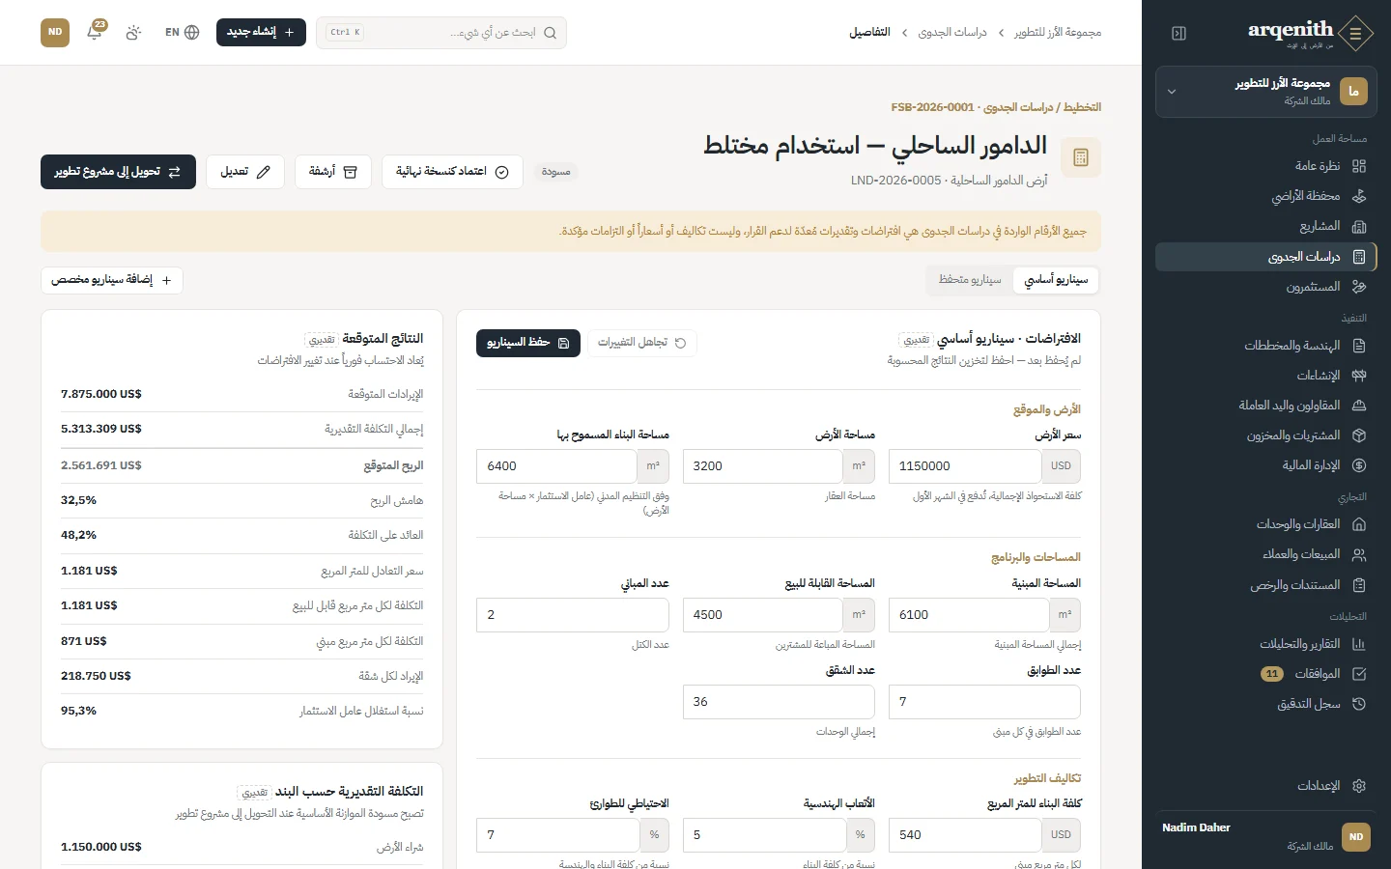
Task: Click the عدد الشقق input field
Action: pos(779,702)
